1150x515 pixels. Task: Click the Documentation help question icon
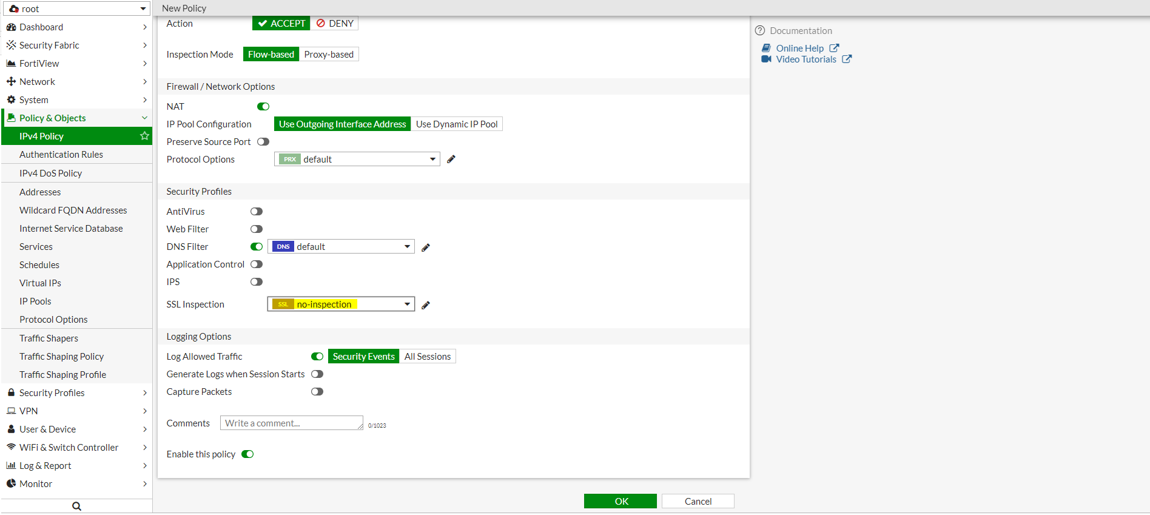(x=760, y=31)
